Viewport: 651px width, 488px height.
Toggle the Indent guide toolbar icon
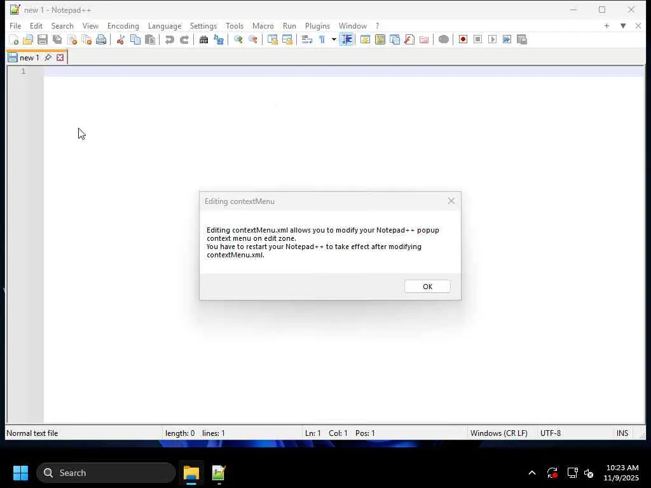point(346,39)
